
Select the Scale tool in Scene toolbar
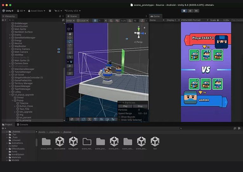tap(70, 45)
